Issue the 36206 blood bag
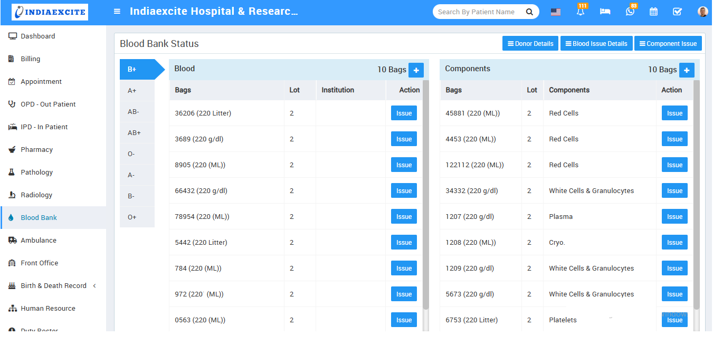This screenshot has height=345, width=713. click(404, 113)
